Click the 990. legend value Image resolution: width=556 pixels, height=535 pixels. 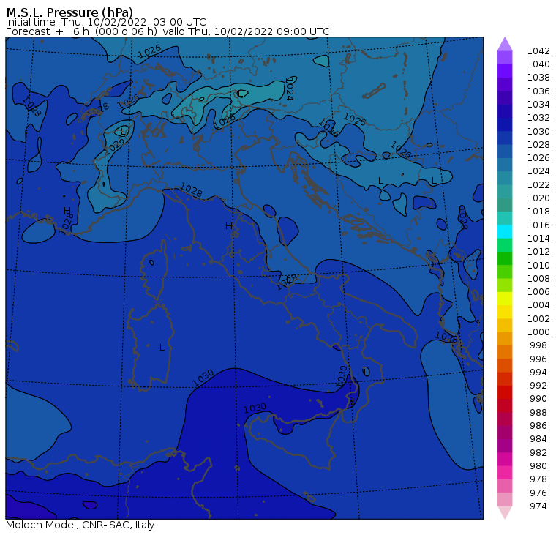click(x=541, y=399)
